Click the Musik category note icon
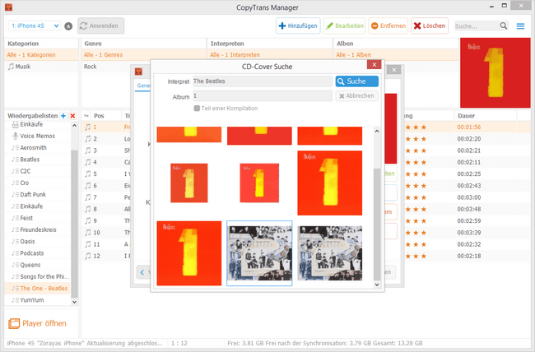 pos(12,67)
